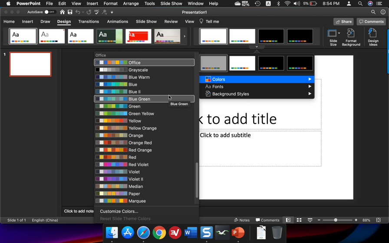Open the Fonts submenu

[257, 86]
